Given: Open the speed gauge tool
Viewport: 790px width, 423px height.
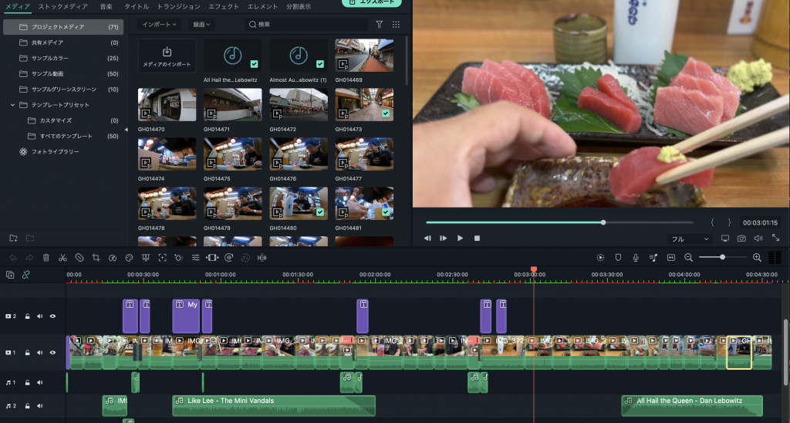Looking at the screenshot, I should (113, 258).
